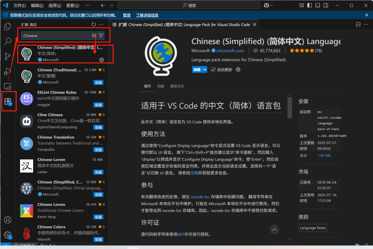Toggle bottom panel visibility

click(x=318, y=5)
